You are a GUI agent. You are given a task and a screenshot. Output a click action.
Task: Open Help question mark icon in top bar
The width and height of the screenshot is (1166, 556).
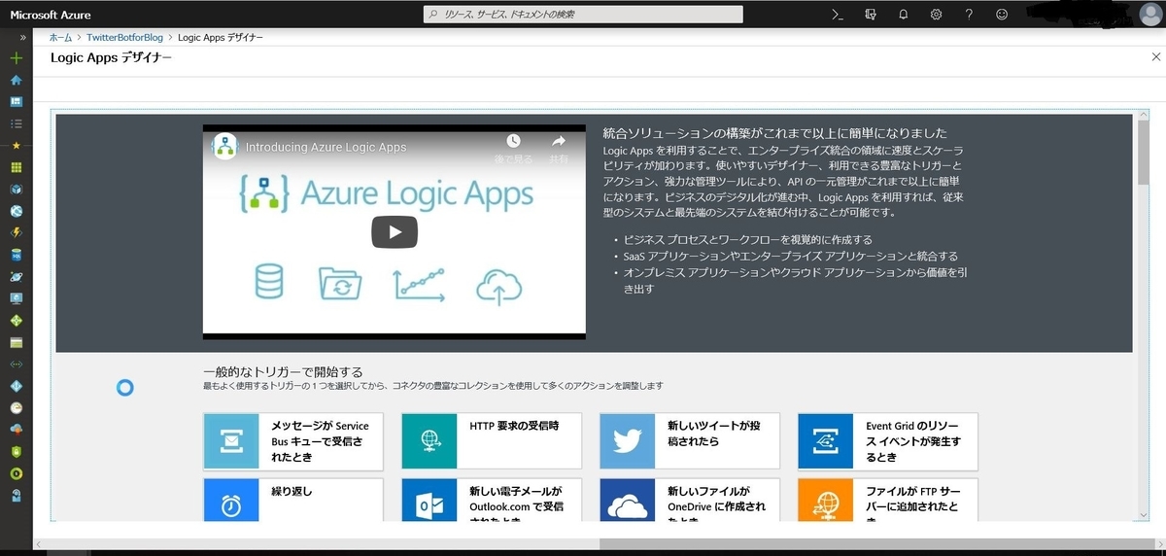pos(969,14)
